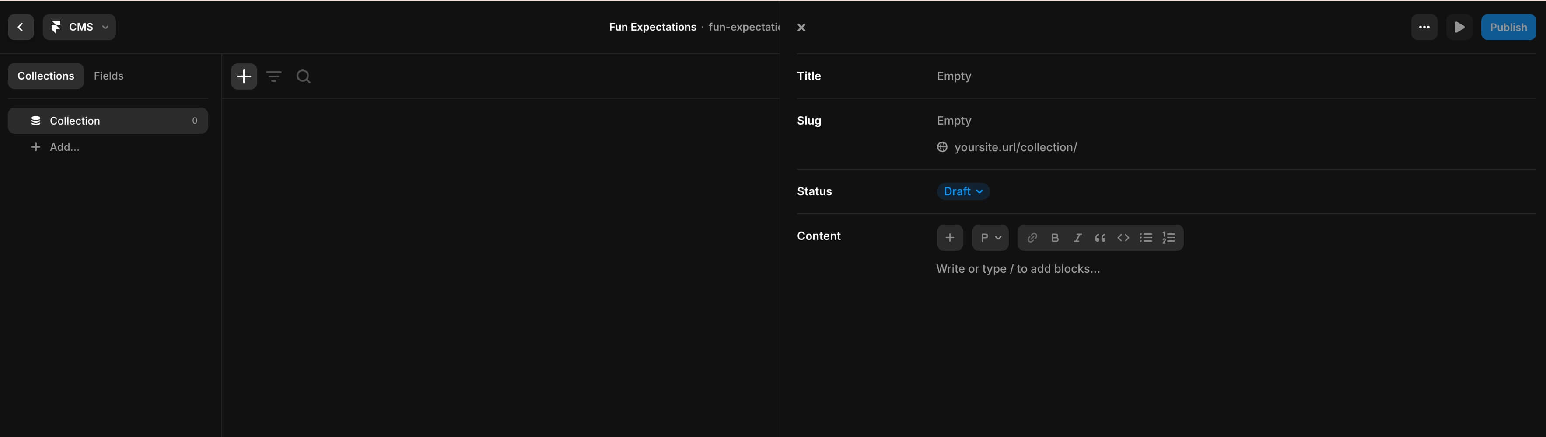The image size is (1546, 437).
Task: Open the more options ellipsis menu
Action: pos(1424,27)
